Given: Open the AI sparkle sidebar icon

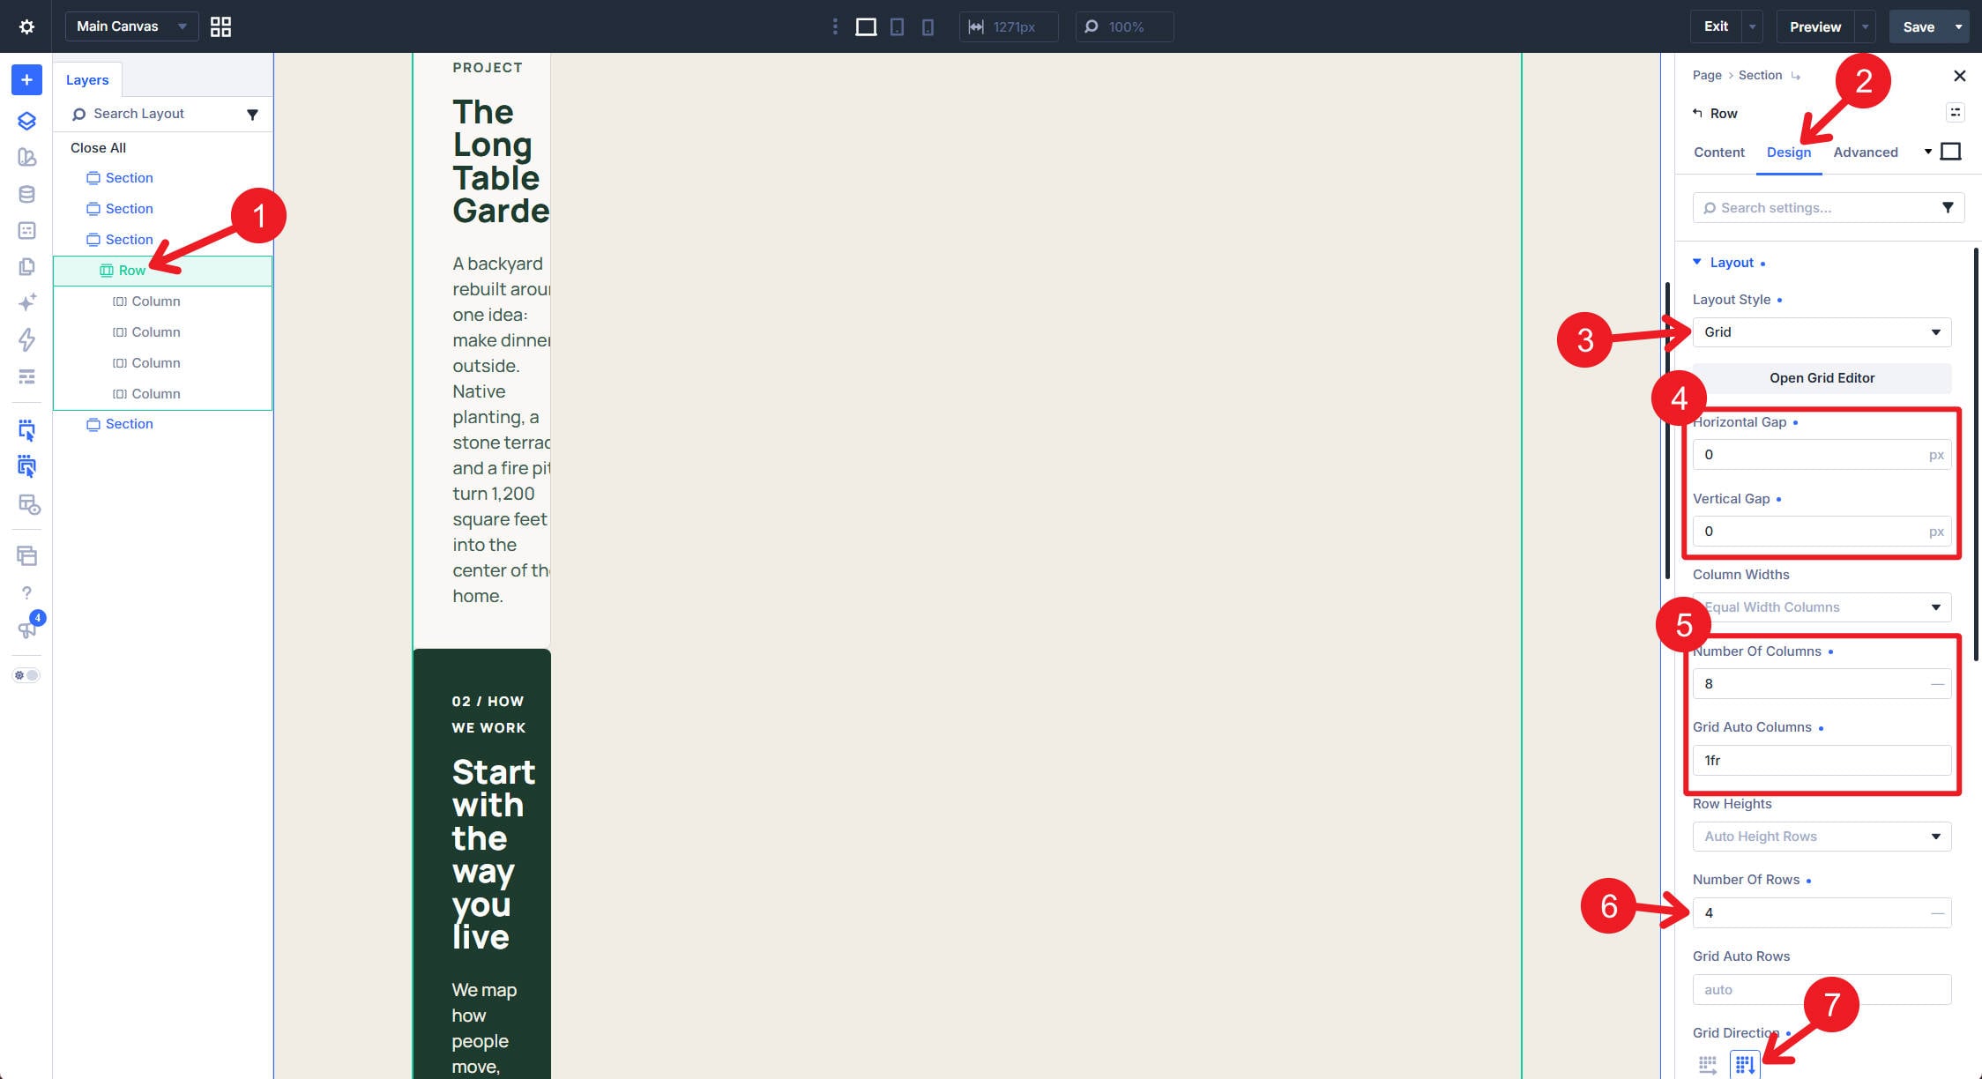Looking at the screenshot, I should tap(26, 302).
